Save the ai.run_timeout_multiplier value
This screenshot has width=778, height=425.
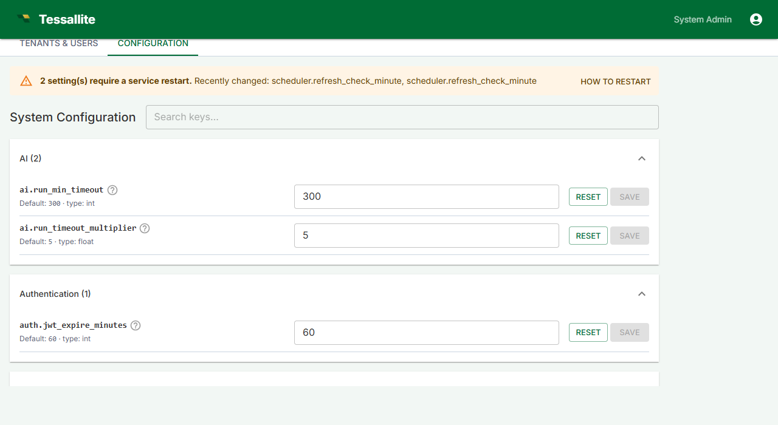pos(630,236)
